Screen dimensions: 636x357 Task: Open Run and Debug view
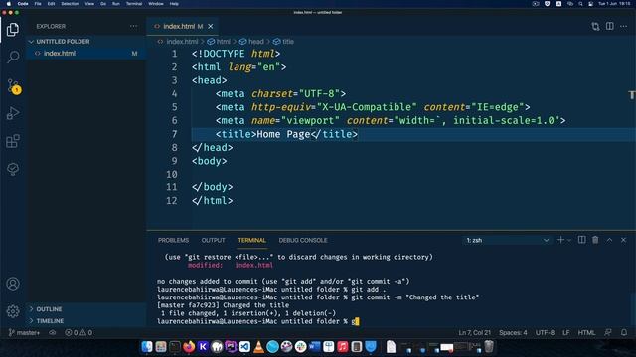13,113
